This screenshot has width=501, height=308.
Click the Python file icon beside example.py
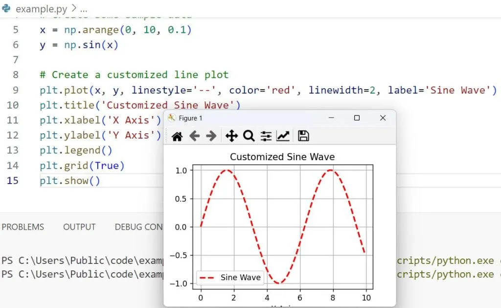point(6,8)
